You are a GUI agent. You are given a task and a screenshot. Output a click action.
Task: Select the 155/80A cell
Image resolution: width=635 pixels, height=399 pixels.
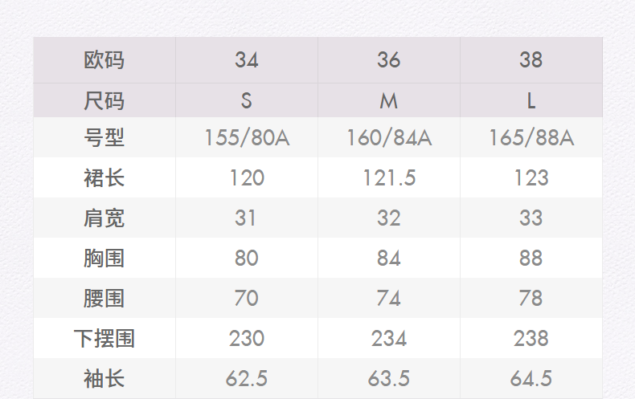[247, 138]
